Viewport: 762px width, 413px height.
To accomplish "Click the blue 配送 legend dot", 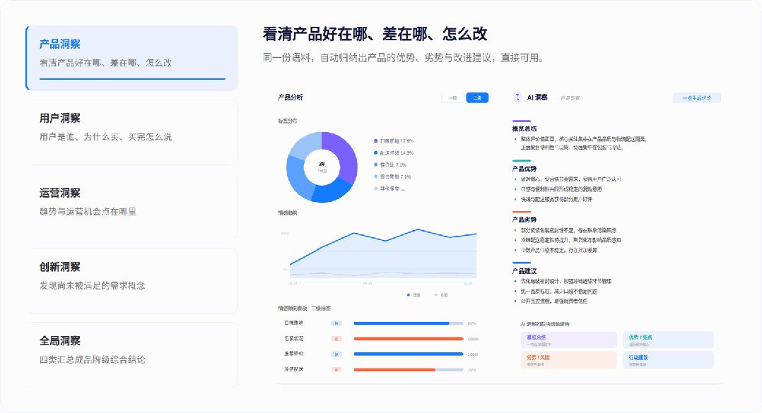I will coord(375,153).
